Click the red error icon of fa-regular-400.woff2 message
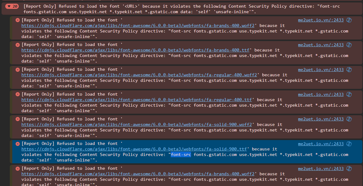363x186 pixels. (18, 70)
